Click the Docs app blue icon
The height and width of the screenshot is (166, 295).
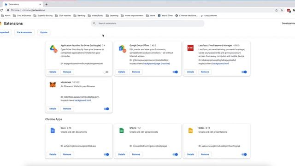tap(53, 130)
